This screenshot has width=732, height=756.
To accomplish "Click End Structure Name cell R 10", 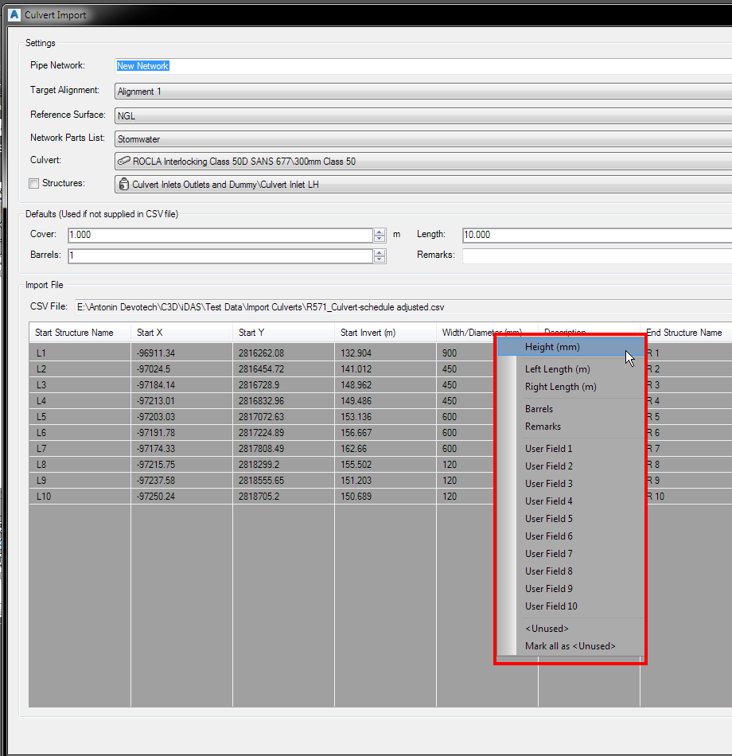I will click(688, 496).
